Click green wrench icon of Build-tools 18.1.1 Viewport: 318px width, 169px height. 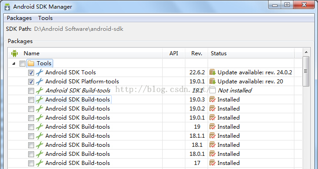[40, 136]
